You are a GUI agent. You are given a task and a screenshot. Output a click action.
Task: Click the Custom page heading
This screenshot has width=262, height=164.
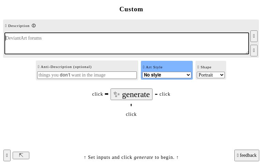[x=131, y=9]
